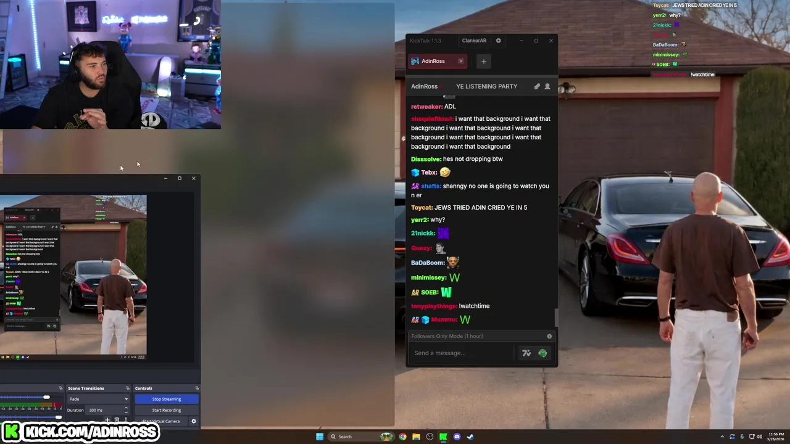Open the clock showing 11:56 PM
The width and height of the screenshot is (790, 444).
click(775, 437)
